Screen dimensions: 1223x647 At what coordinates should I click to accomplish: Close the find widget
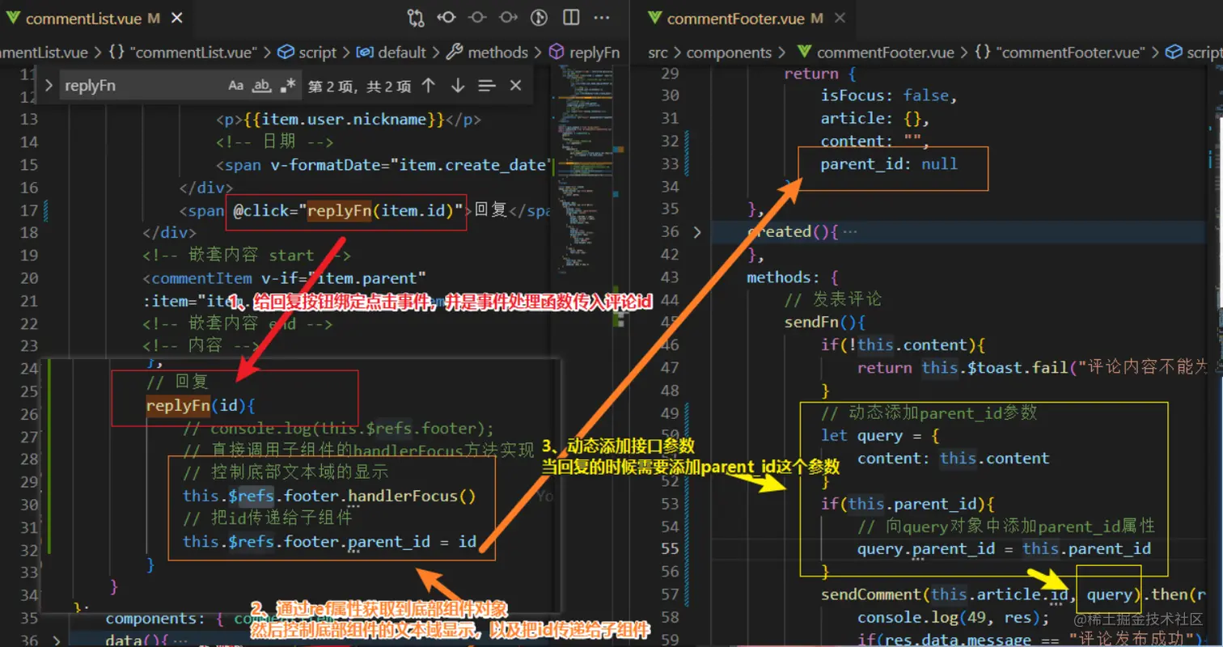coord(516,85)
